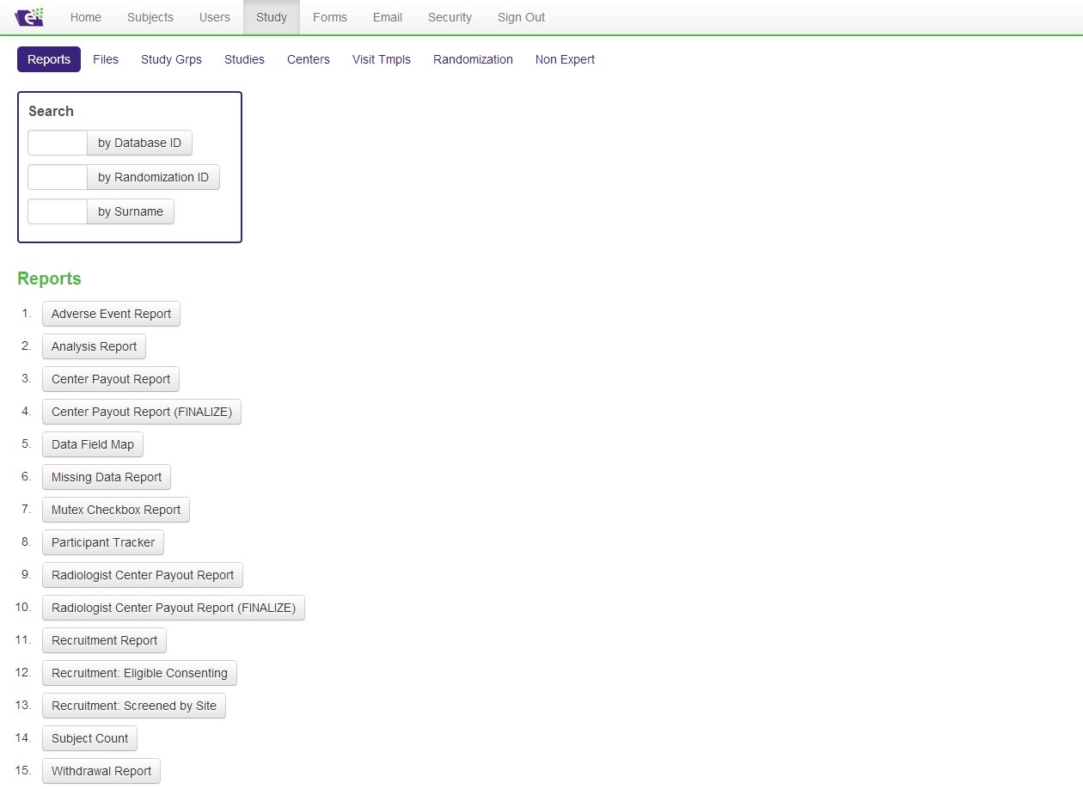Open the Visit Tmpls tab
The image size is (1083, 789).
381,59
